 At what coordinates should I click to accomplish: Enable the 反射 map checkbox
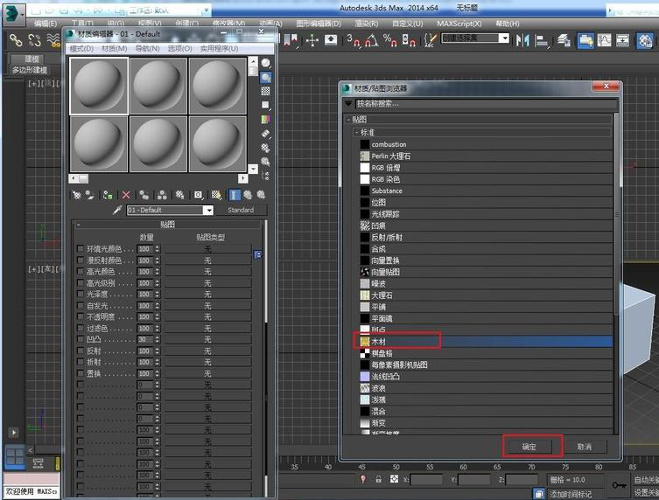click(x=81, y=351)
